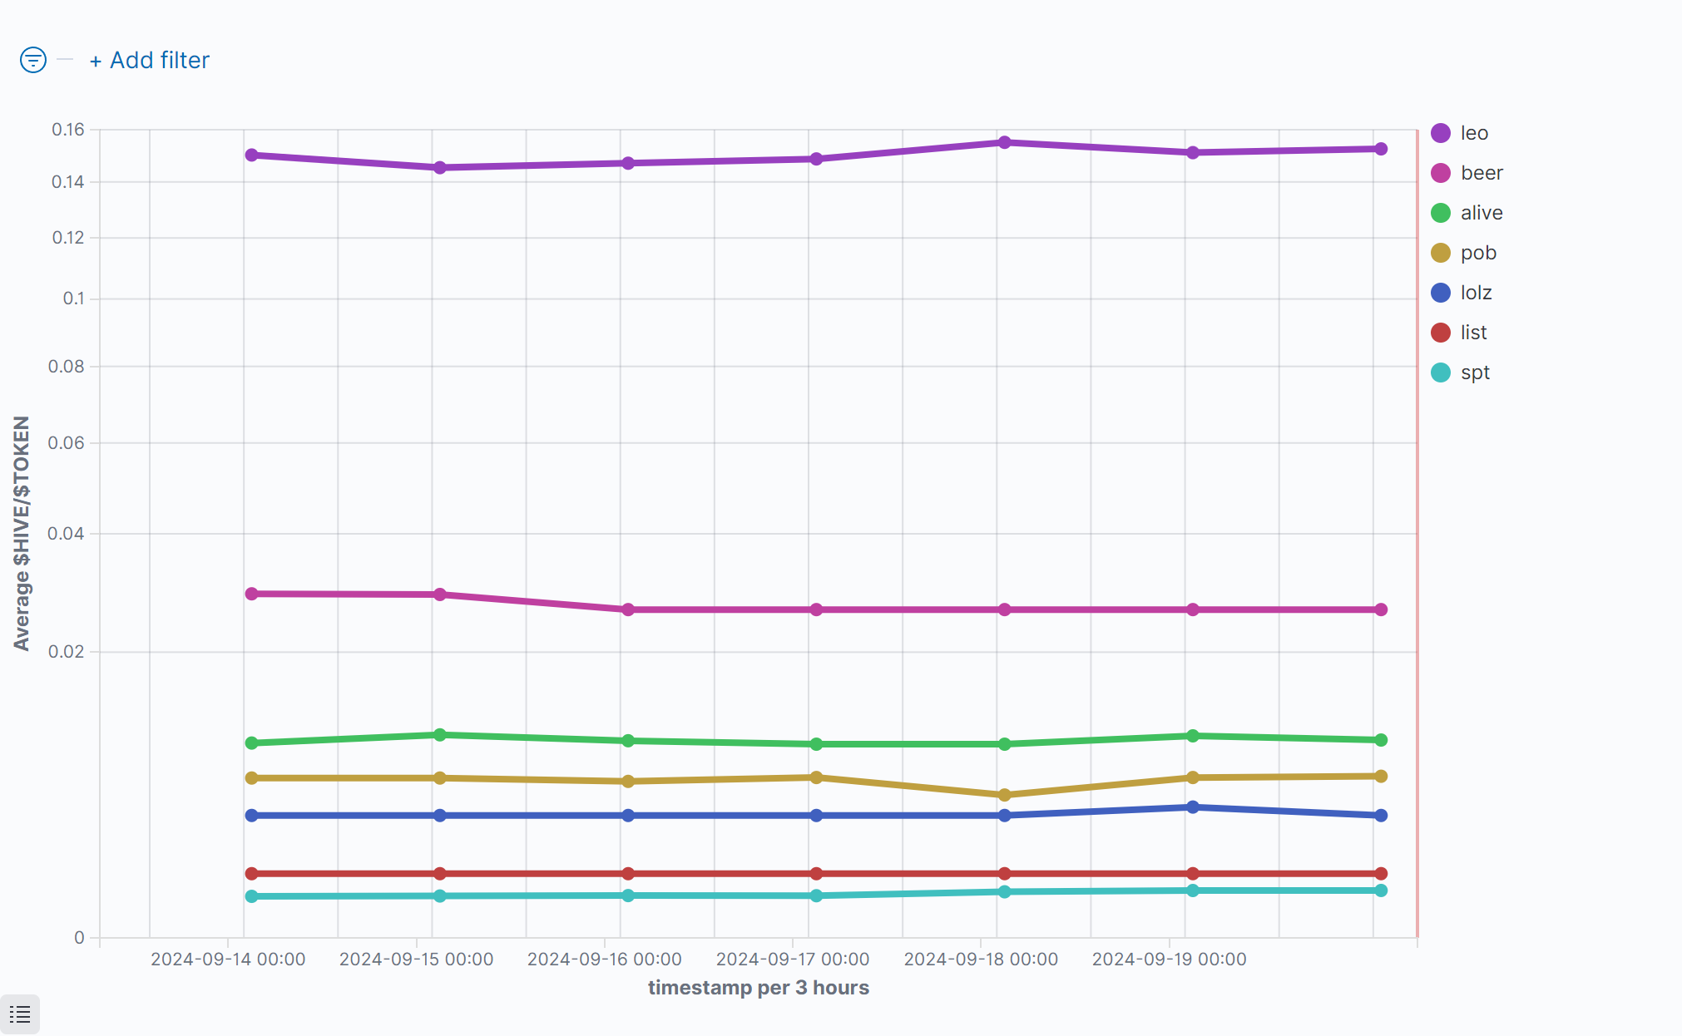Click the Add filter link

[150, 60]
